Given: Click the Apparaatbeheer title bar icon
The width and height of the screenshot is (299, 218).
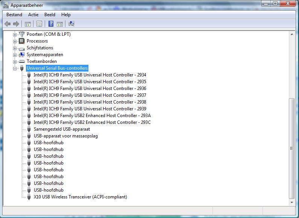Looking at the screenshot, I should (6, 5).
